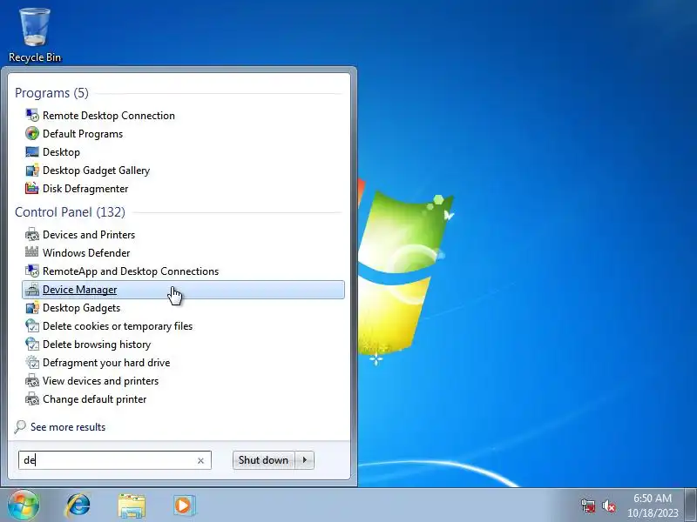Click the Disk Defragmenter icon
The width and height of the screenshot is (697, 522).
(x=32, y=188)
